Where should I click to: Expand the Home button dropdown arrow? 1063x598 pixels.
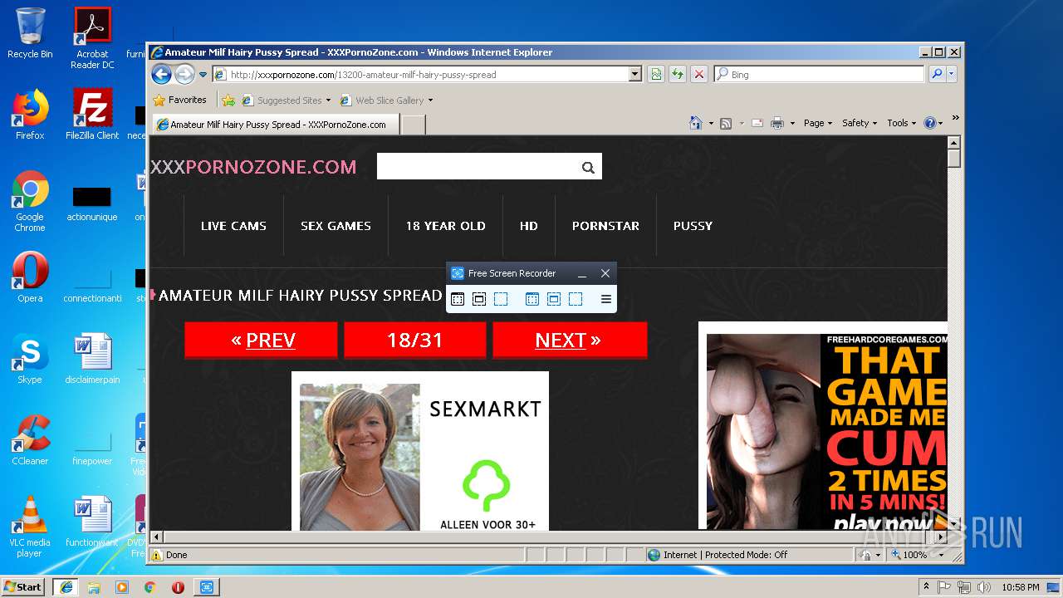click(711, 123)
